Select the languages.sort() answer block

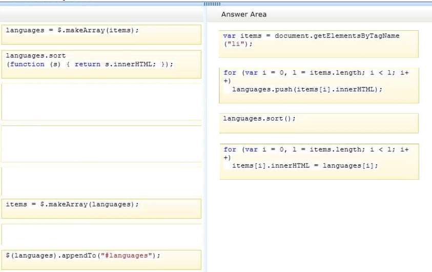point(319,123)
